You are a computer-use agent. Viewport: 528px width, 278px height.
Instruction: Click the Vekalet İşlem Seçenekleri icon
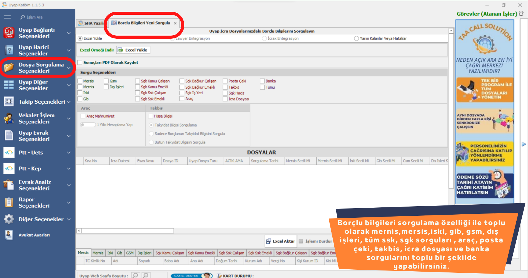[9, 118]
